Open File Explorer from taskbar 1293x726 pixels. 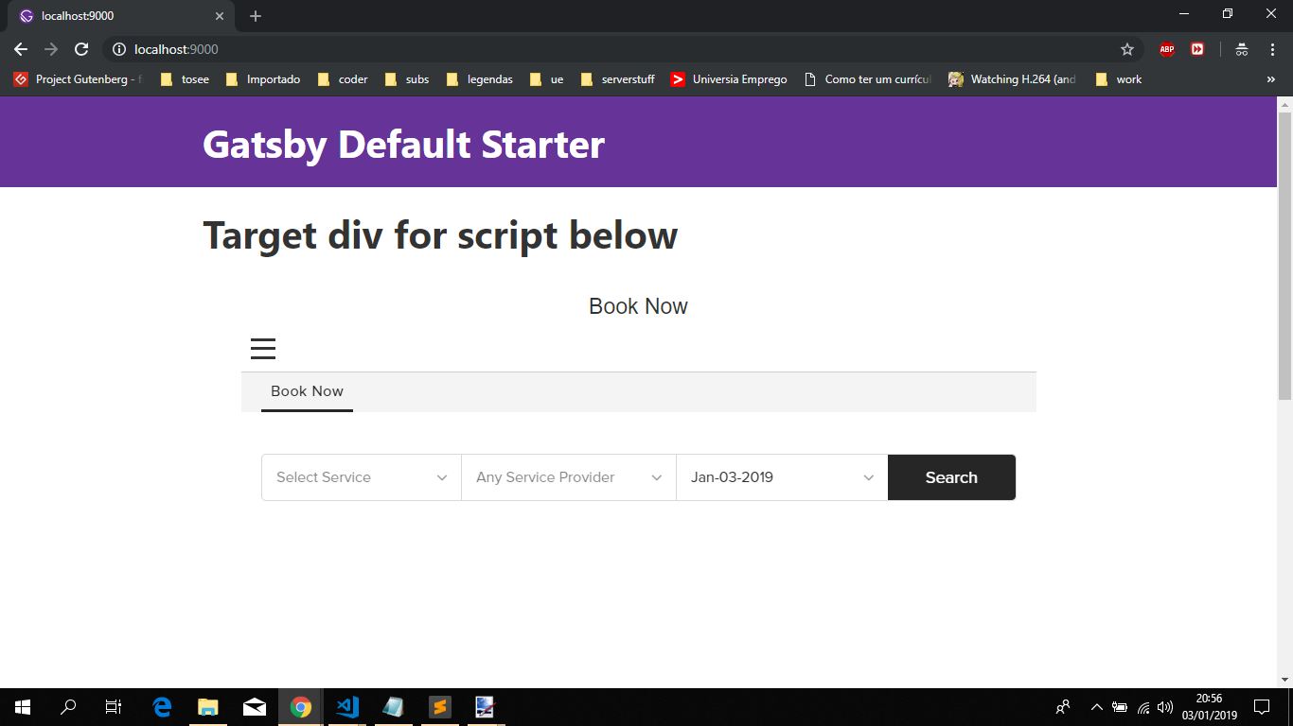coord(208,707)
